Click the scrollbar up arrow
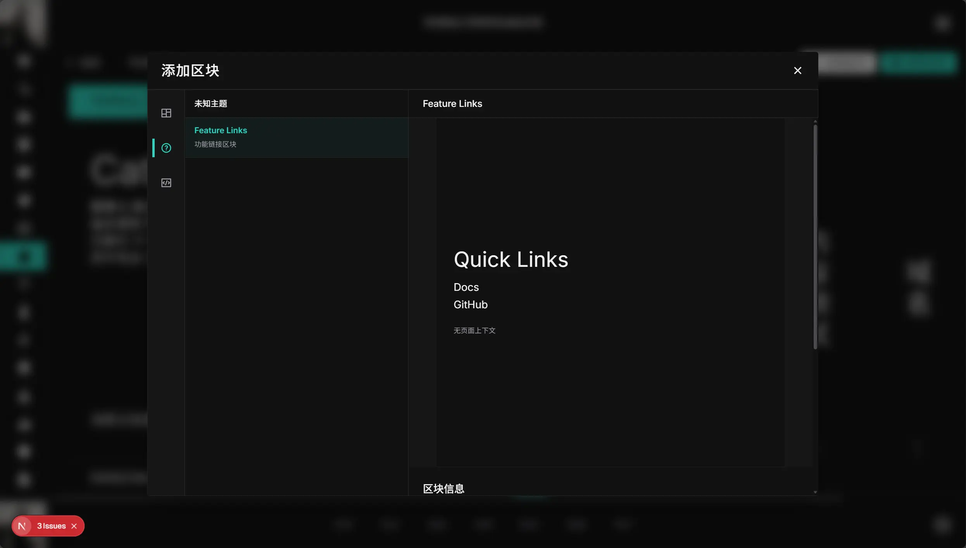 [x=815, y=122]
